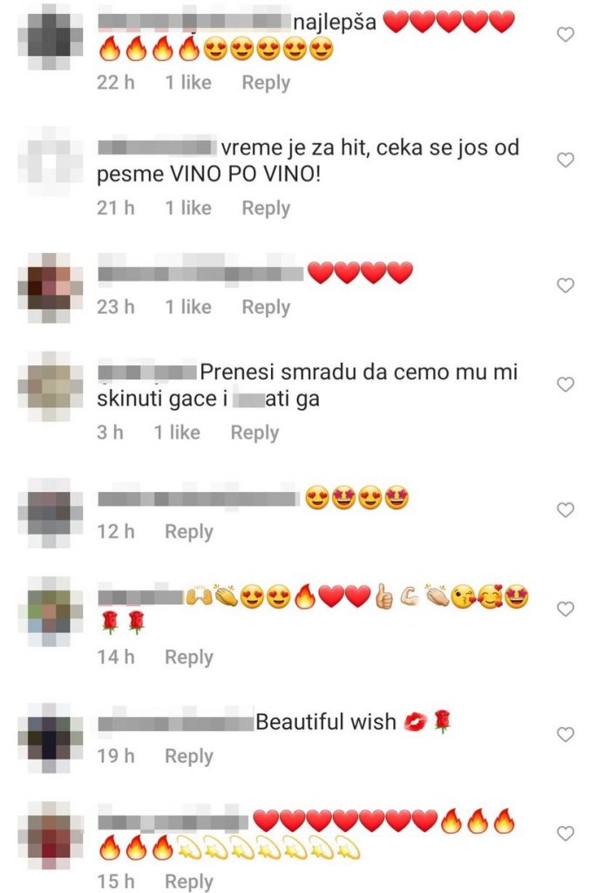Tap heart icon beside the 14 h emoji comment
The image size is (603, 893).
pyautogui.click(x=565, y=609)
